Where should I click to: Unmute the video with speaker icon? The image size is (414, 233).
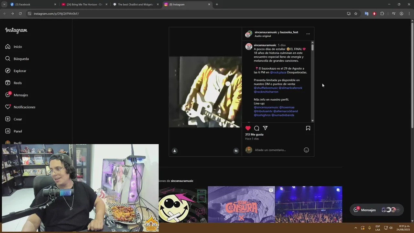(236, 151)
